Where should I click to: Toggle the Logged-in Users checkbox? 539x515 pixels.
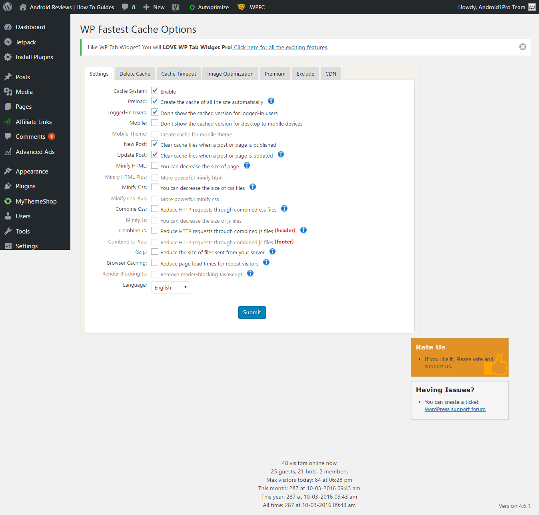155,112
